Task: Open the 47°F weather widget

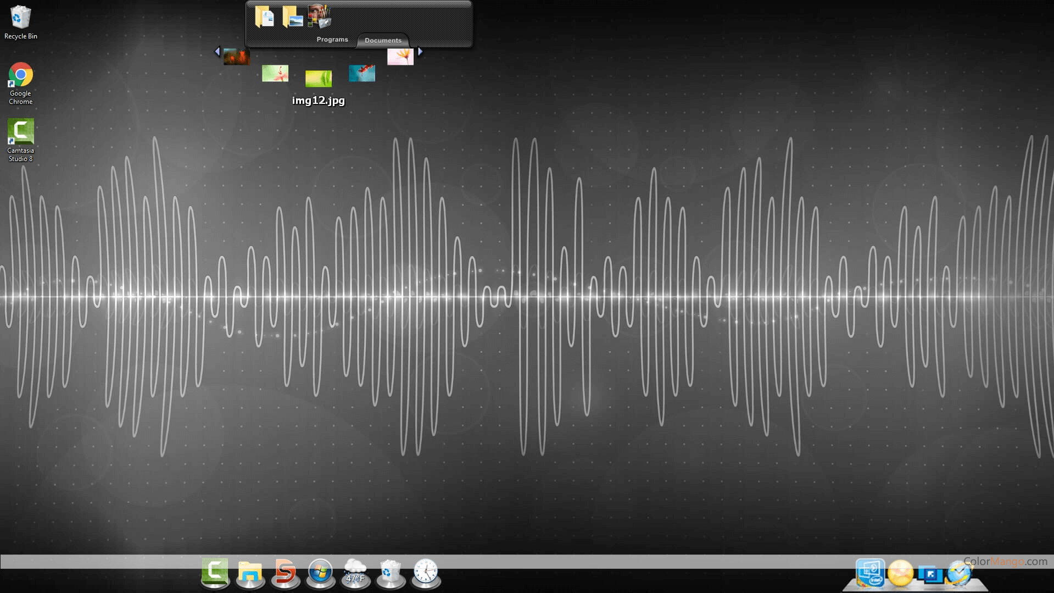Action: (355, 573)
